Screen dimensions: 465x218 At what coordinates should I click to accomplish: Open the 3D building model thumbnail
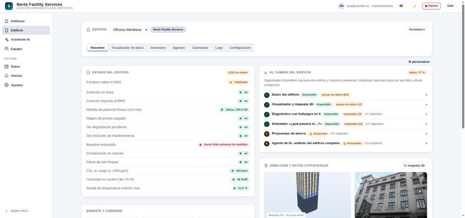pyautogui.click(x=307, y=195)
